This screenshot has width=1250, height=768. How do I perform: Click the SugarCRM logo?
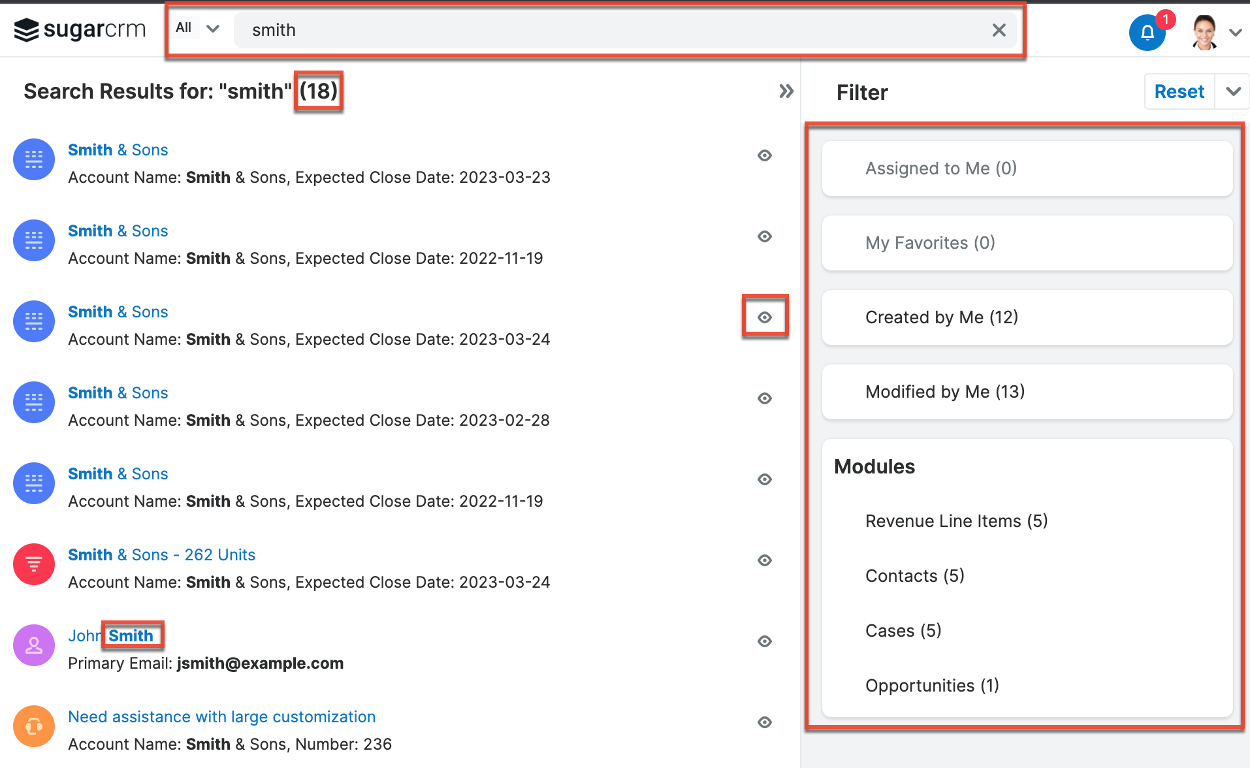78,29
